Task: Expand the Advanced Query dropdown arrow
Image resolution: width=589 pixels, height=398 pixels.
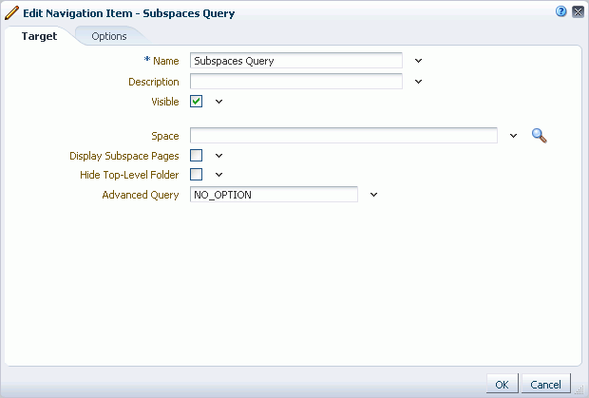Action: pos(373,195)
